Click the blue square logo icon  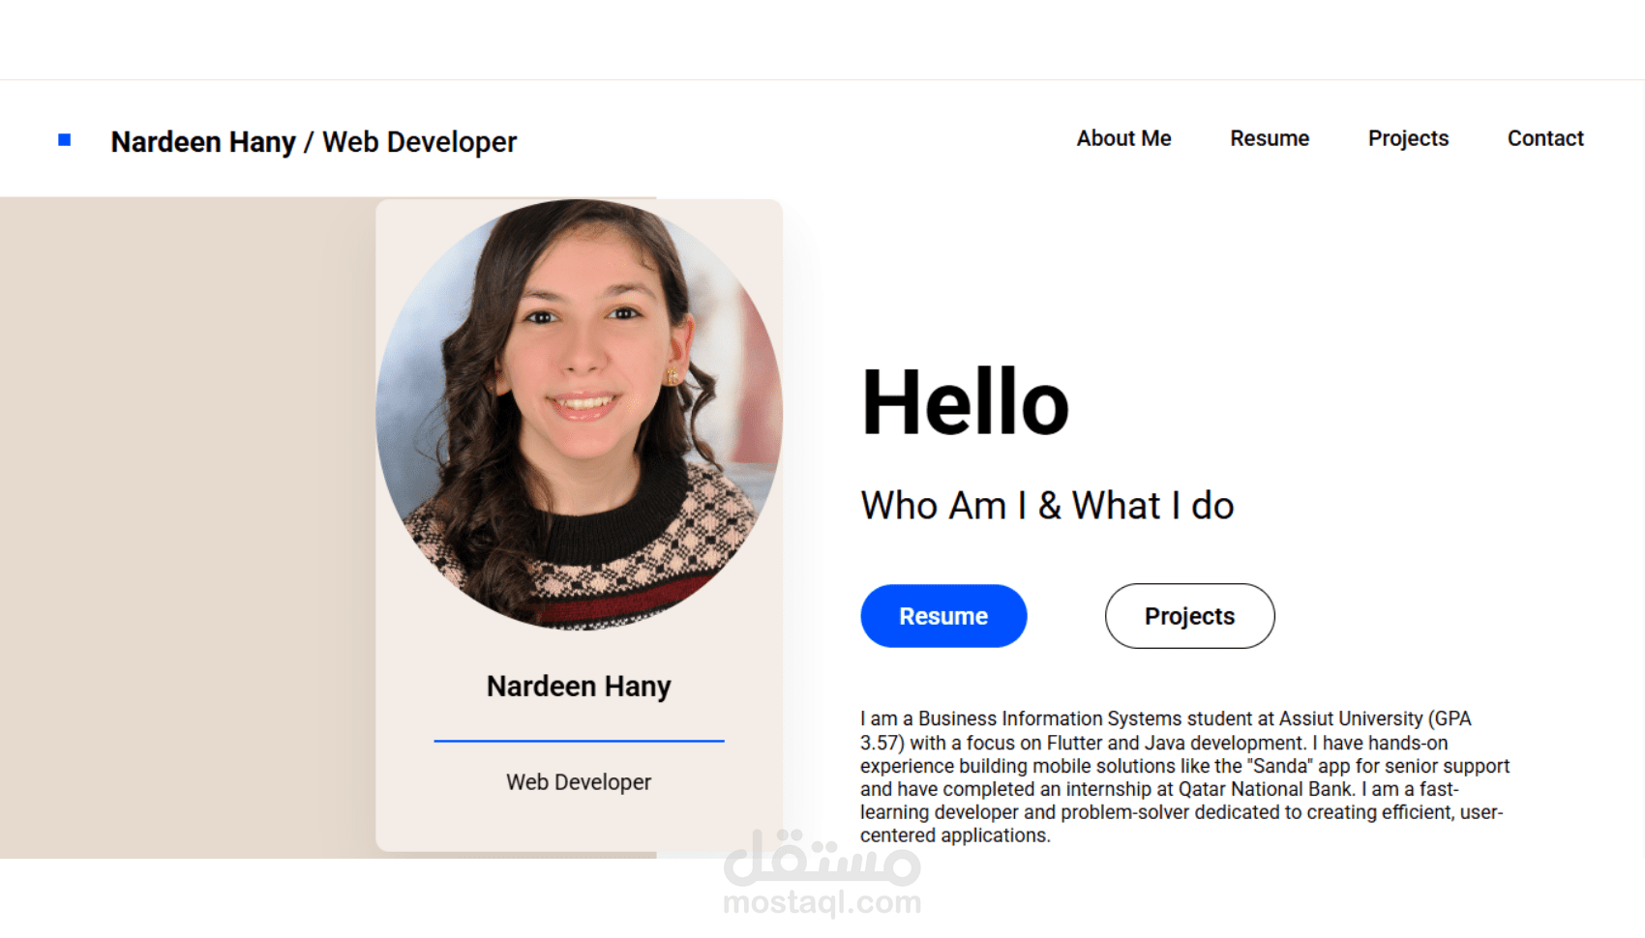[65, 139]
